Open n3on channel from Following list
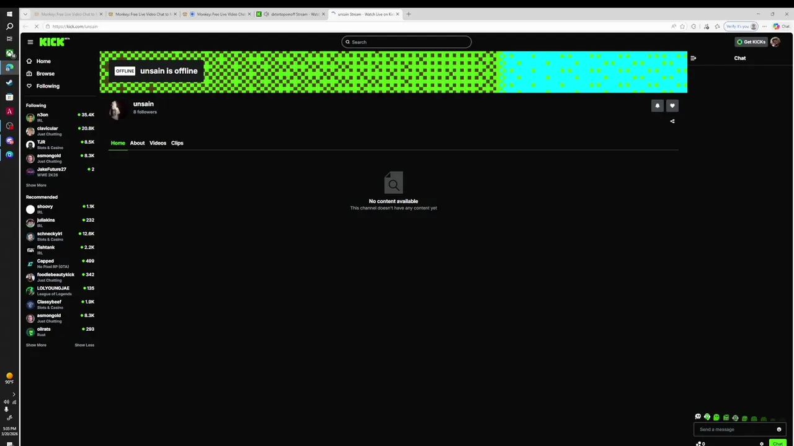 pos(60,118)
